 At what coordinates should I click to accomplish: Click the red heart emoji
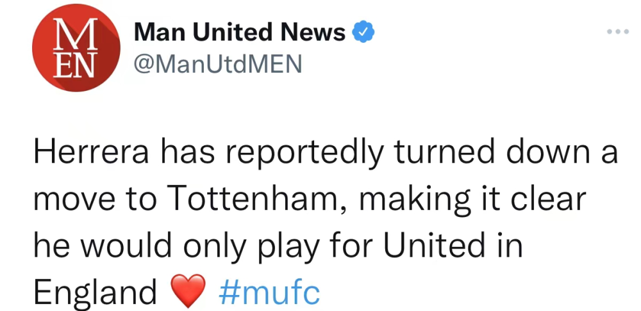pyautogui.click(x=188, y=291)
